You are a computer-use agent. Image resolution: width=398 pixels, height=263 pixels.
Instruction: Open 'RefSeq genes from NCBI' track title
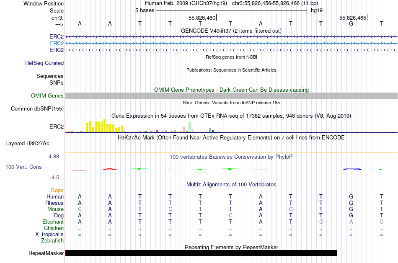[x=232, y=57]
